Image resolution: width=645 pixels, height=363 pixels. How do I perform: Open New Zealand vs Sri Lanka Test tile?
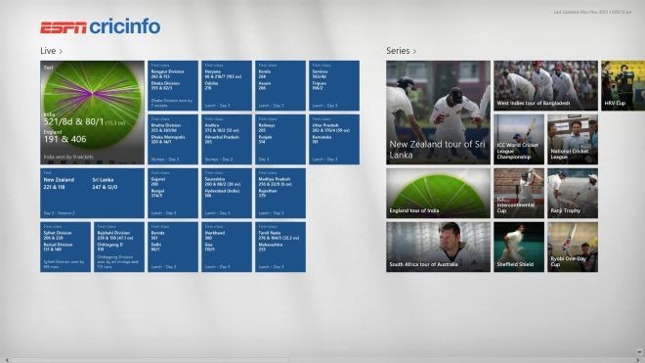(x=92, y=193)
